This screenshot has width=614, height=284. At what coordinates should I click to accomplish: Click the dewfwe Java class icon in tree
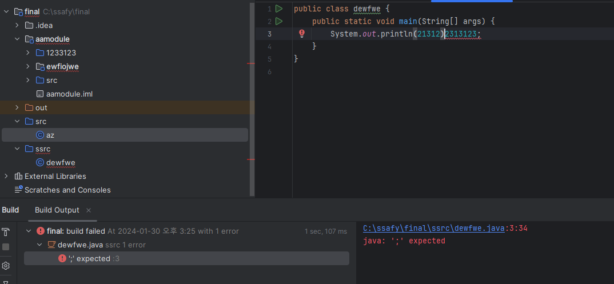(x=40, y=162)
